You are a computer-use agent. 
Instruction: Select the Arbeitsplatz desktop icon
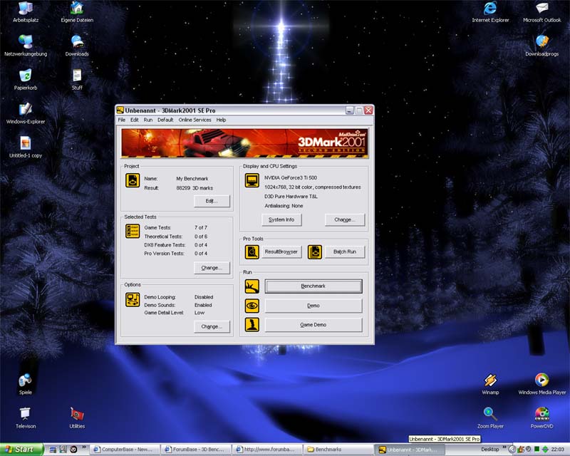point(26,12)
